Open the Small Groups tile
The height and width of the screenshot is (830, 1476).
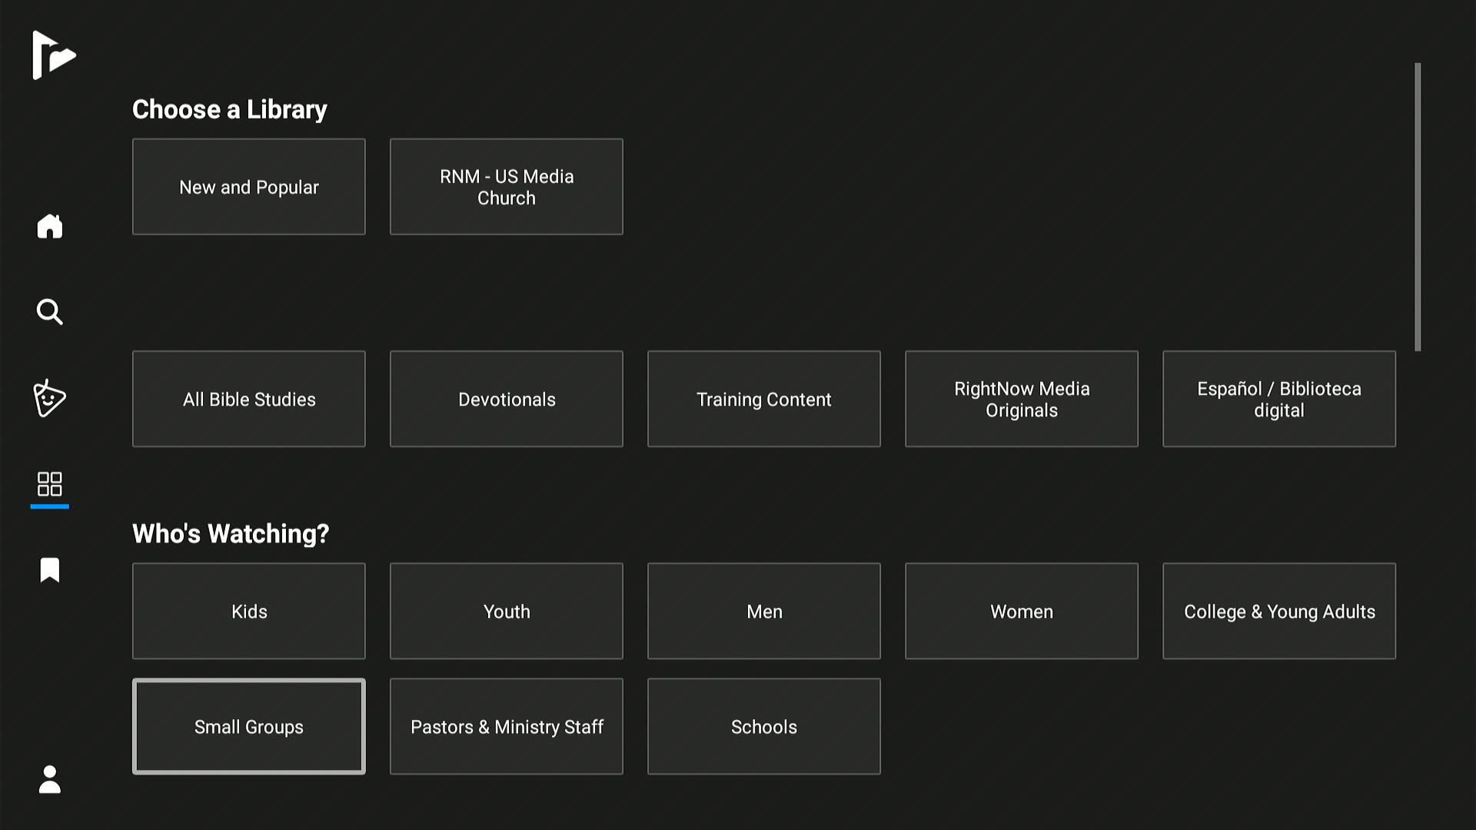248,726
